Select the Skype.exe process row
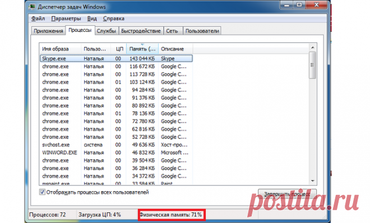Image resolution: width=370 pixels, height=223 pixels. pos(117,58)
